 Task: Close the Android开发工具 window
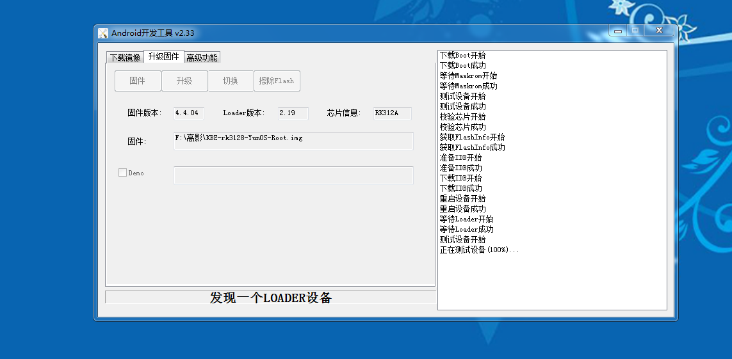[x=660, y=31]
